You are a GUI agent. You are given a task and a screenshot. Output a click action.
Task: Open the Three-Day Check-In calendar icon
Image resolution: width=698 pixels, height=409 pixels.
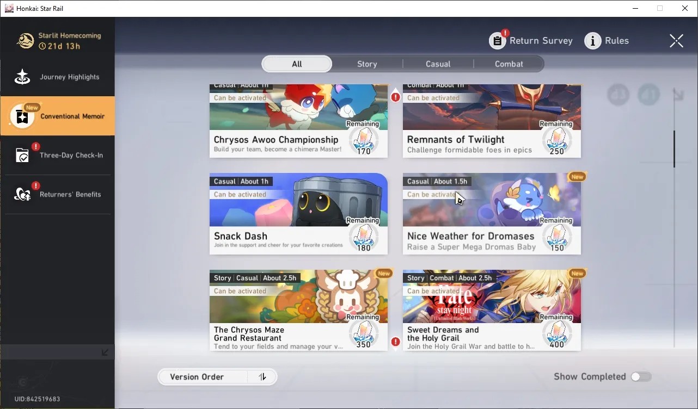tap(22, 156)
